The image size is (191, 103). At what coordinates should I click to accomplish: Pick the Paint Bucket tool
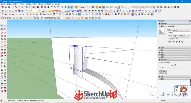(x=2, y=29)
